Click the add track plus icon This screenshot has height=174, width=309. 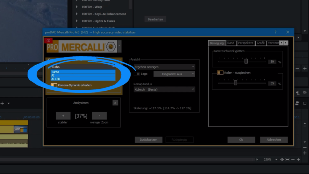click(2, 103)
